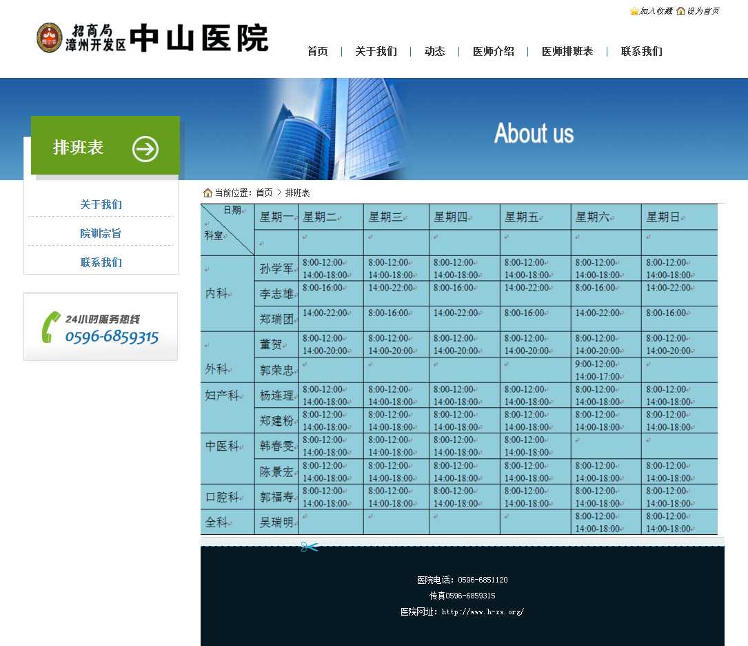Click the scissors icon above footer

309,547
